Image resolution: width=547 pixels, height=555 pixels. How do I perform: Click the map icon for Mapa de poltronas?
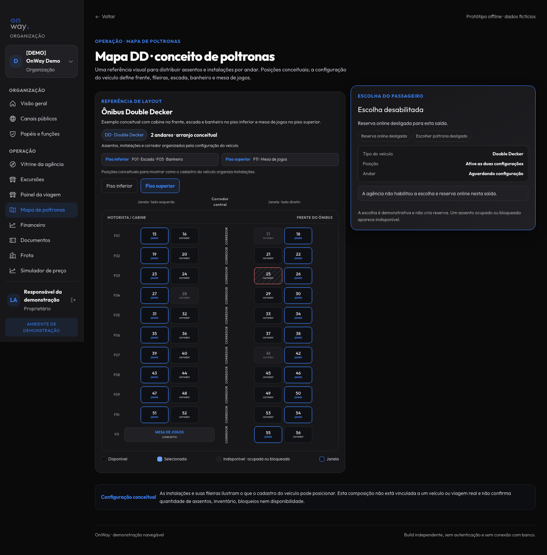coord(13,210)
